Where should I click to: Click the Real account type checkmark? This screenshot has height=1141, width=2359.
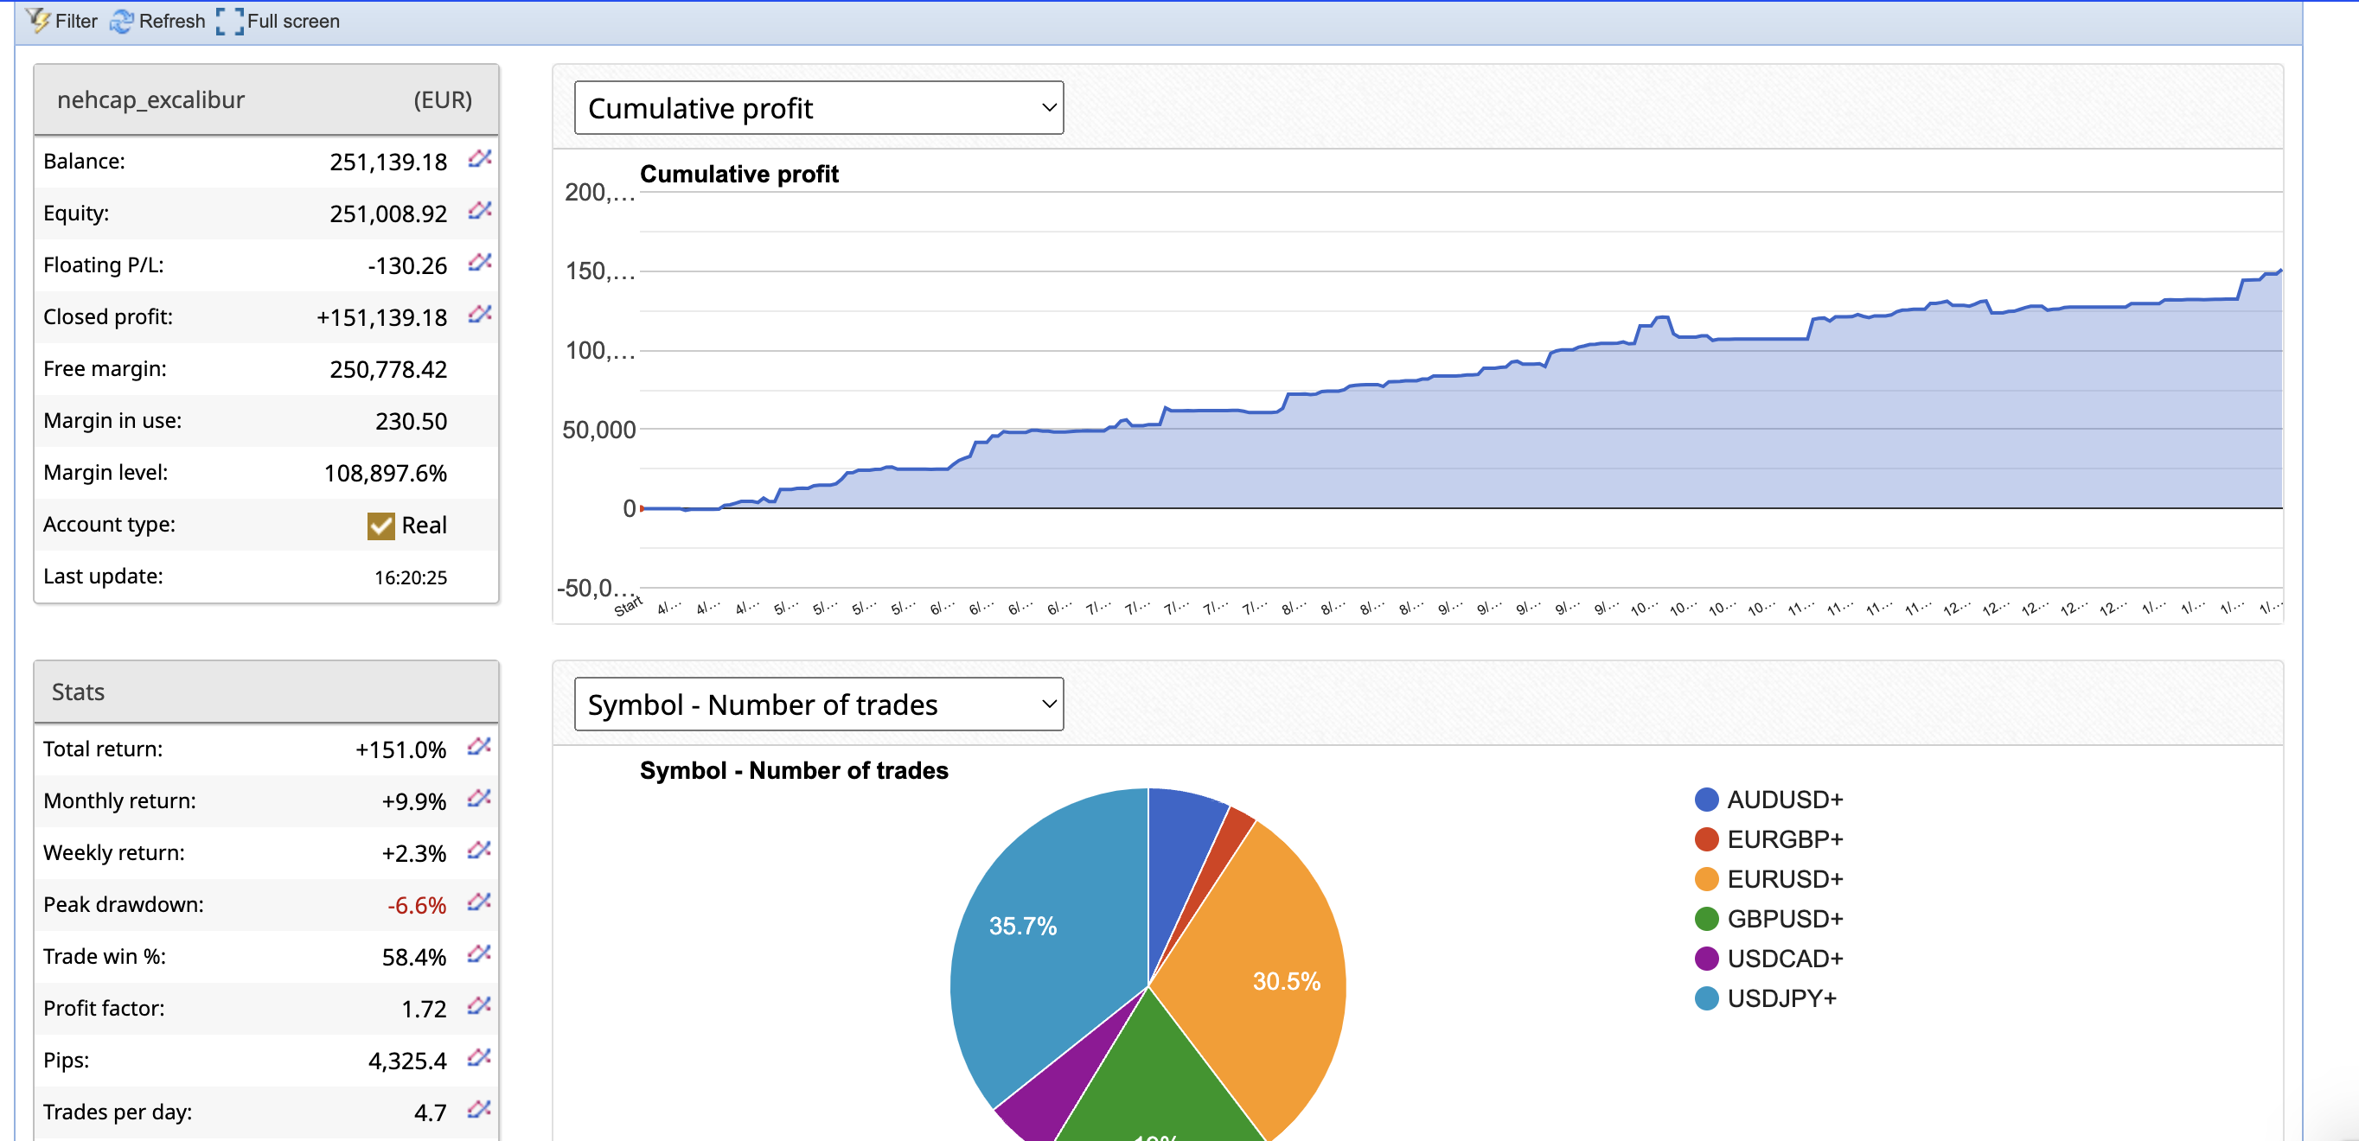coord(380,526)
